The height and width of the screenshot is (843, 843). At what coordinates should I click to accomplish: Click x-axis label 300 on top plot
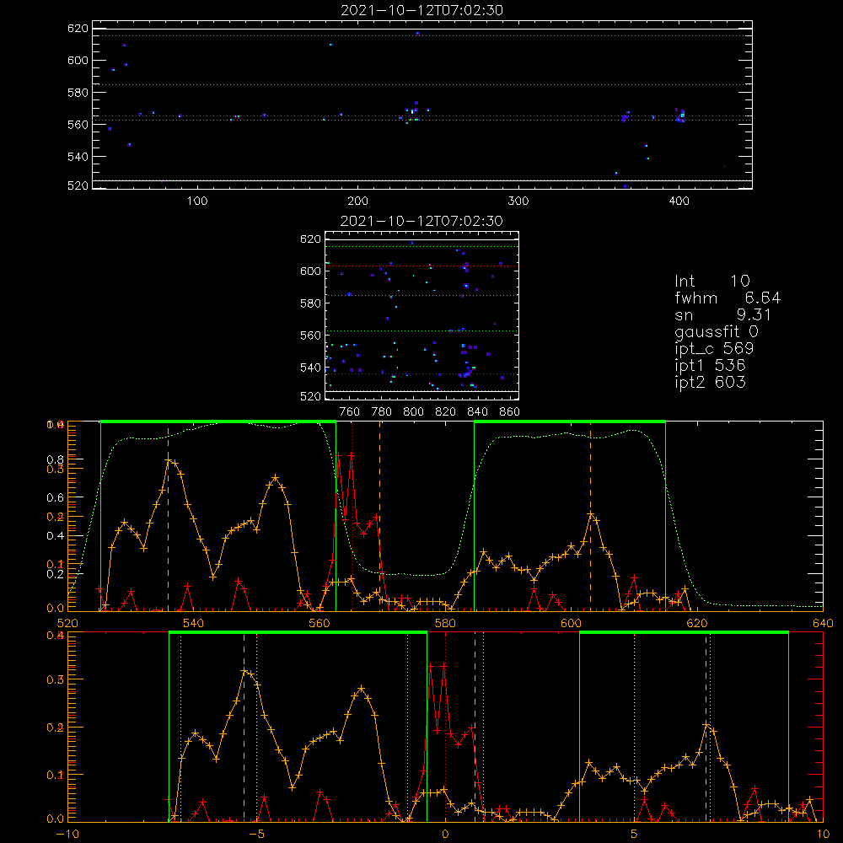(x=518, y=201)
